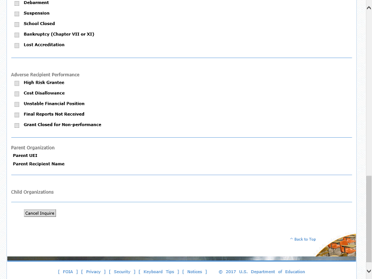
Task: Tick the Cost Disallowance checkbox
Action: [17, 94]
